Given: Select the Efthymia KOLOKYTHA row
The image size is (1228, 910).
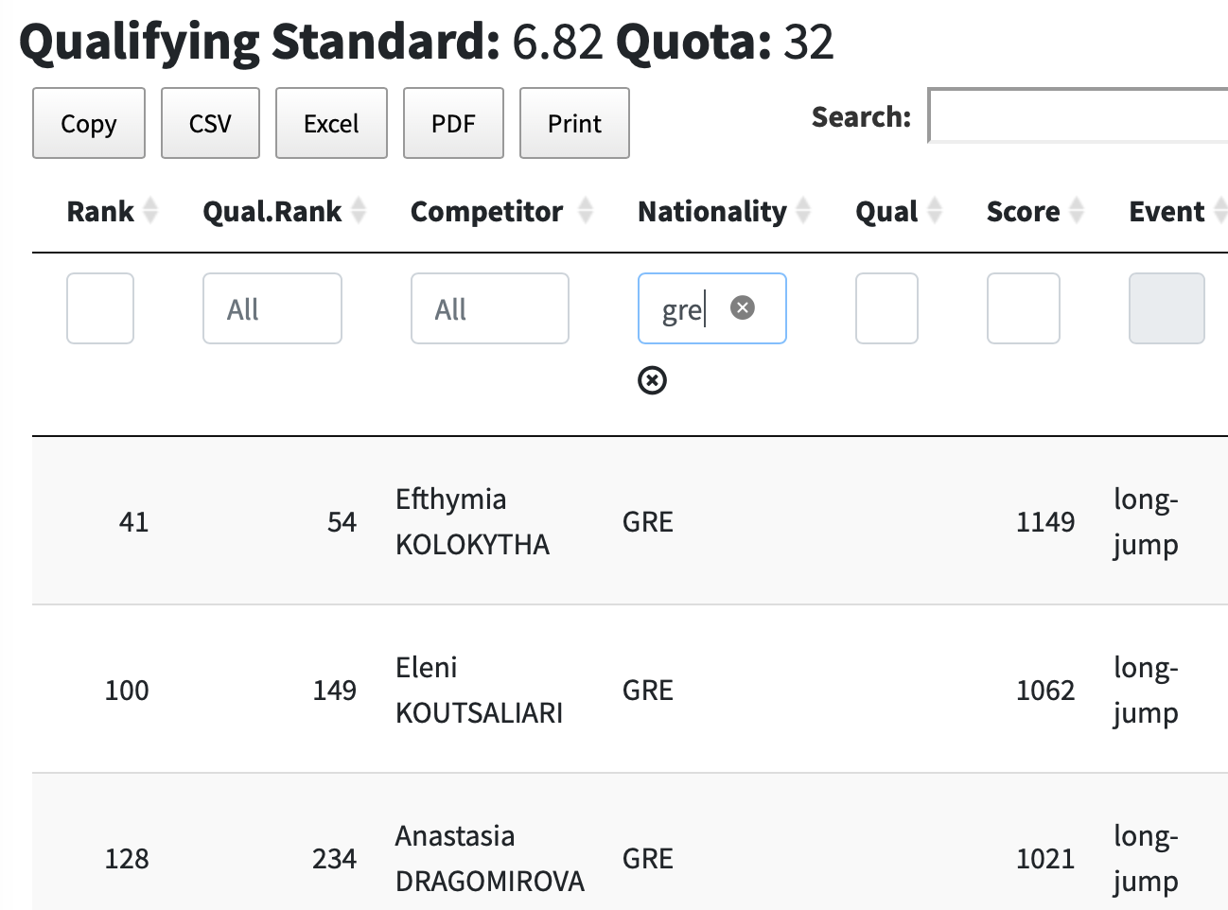Looking at the screenshot, I should (x=471, y=521).
